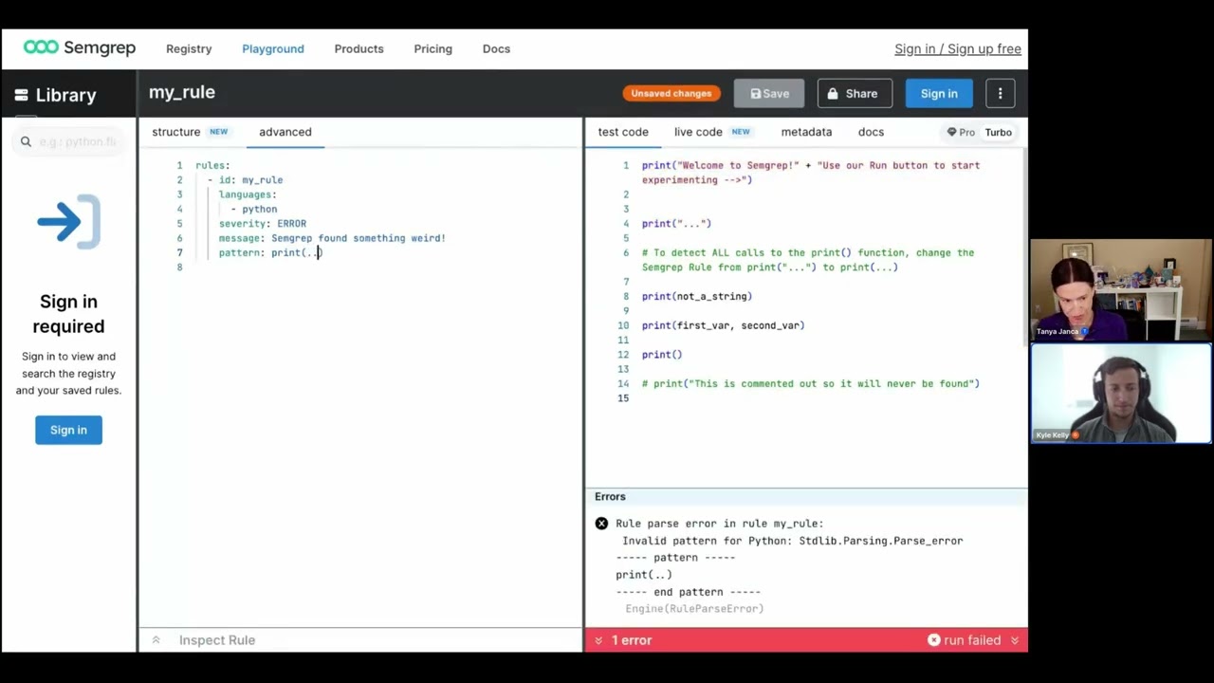Click the 'severity: ERROR' line in the rule

pos(263,223)
